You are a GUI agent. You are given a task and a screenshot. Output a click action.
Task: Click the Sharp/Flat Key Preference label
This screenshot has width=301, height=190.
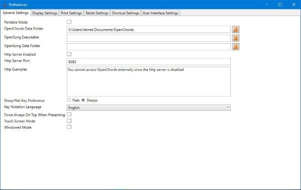[x=25, y=101]
